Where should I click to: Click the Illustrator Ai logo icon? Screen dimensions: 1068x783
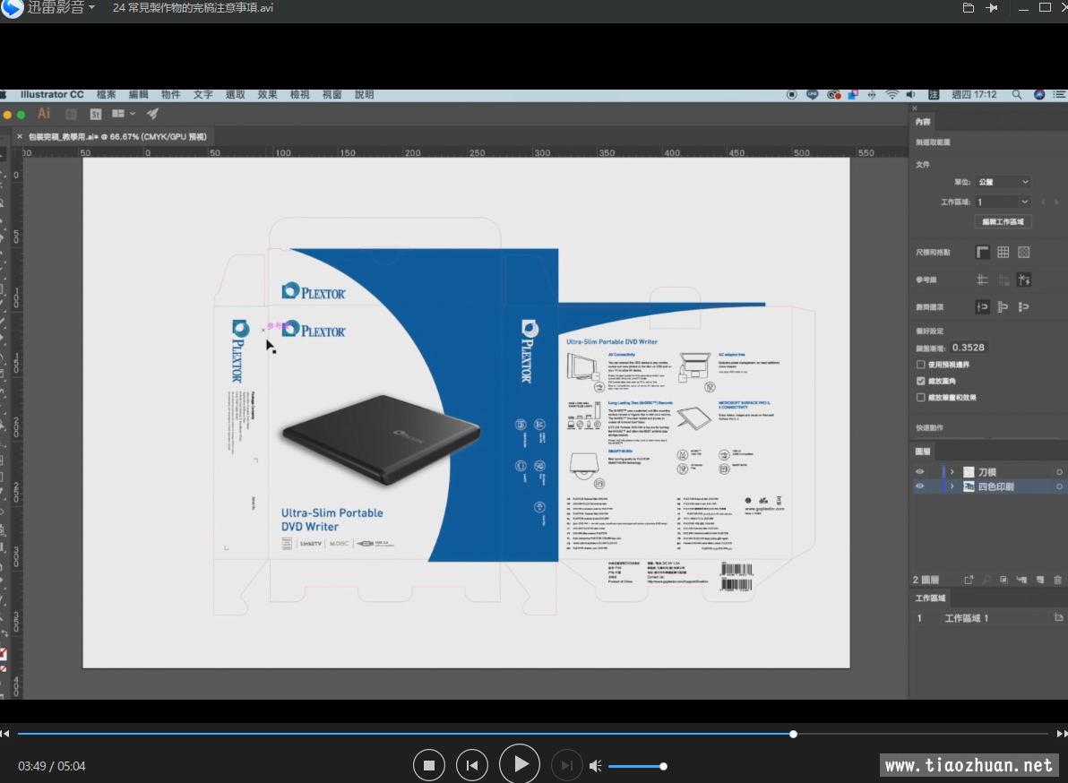(44, 114)
